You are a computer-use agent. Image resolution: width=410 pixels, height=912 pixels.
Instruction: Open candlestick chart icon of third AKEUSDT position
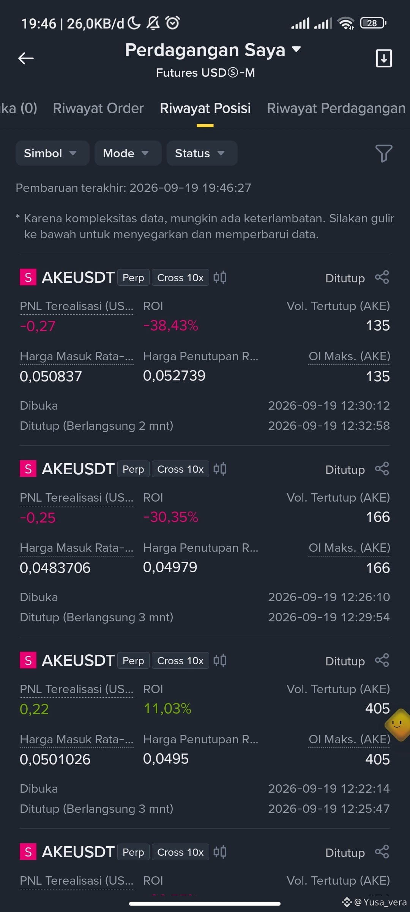[x=220, y=660]
